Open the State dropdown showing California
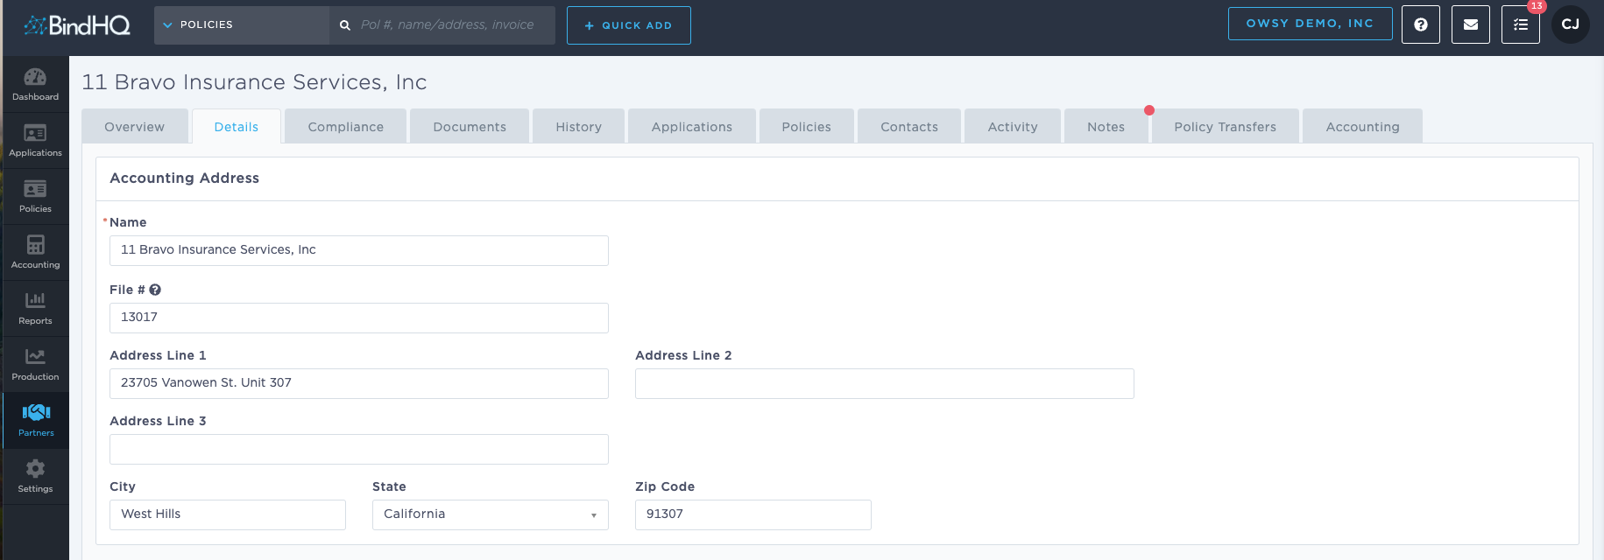This screenshot has height=560, width=1604. pos(491,514)
